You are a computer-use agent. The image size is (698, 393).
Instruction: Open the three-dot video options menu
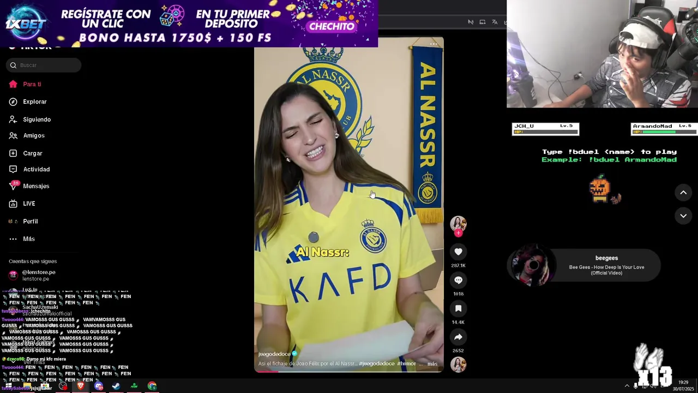pyautogui.click(x=434, y=44)
